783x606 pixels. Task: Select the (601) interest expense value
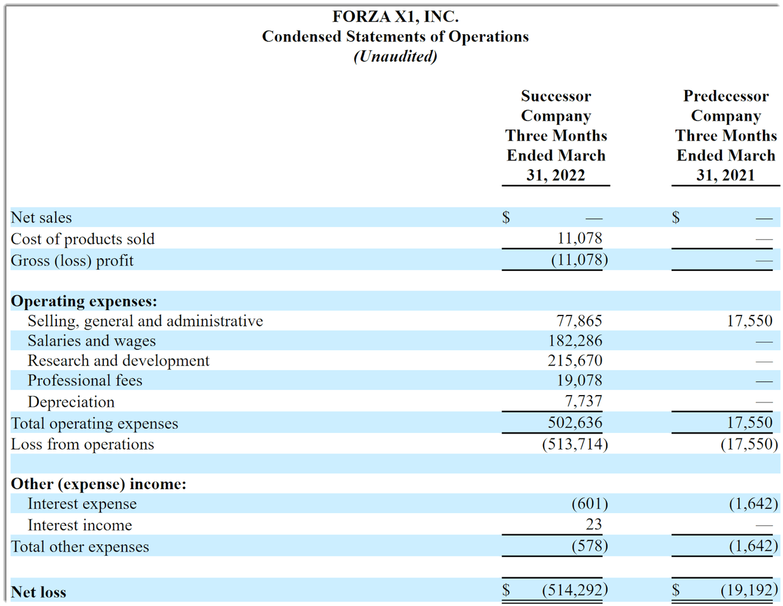(590, 504)
